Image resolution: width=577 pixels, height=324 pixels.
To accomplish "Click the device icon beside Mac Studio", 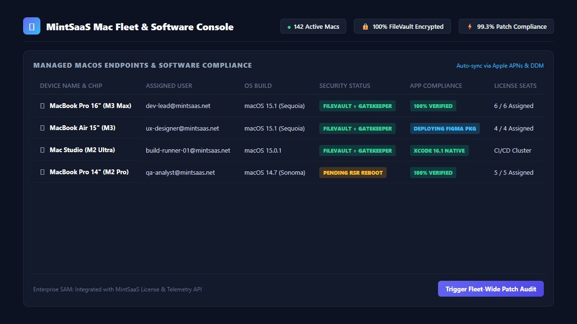I will 42,150.
